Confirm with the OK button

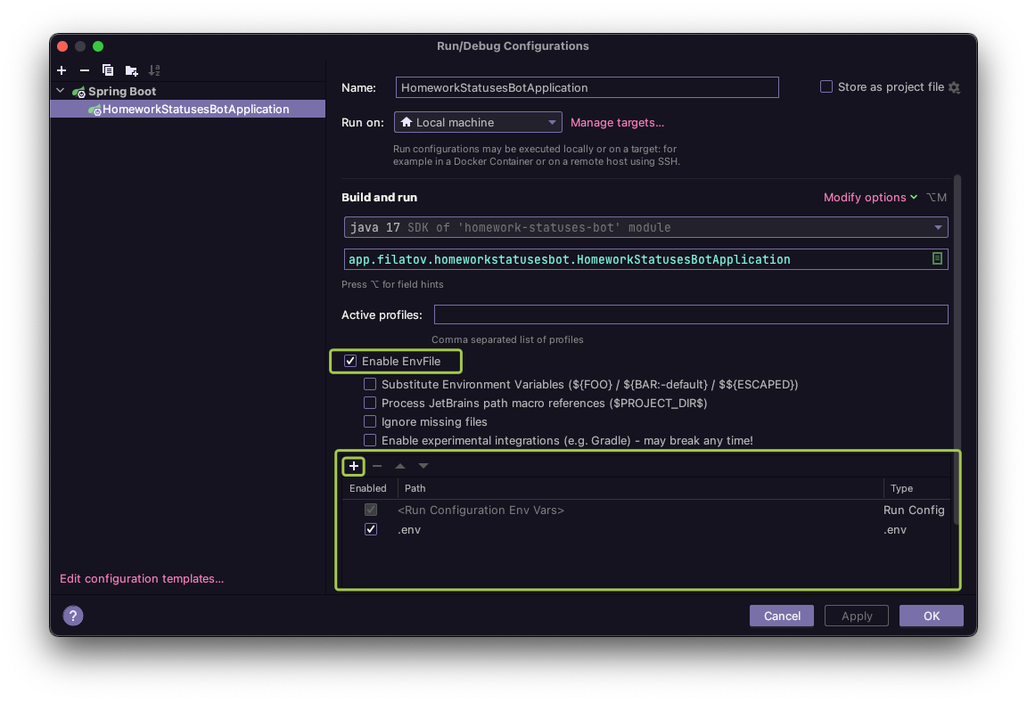932,616
